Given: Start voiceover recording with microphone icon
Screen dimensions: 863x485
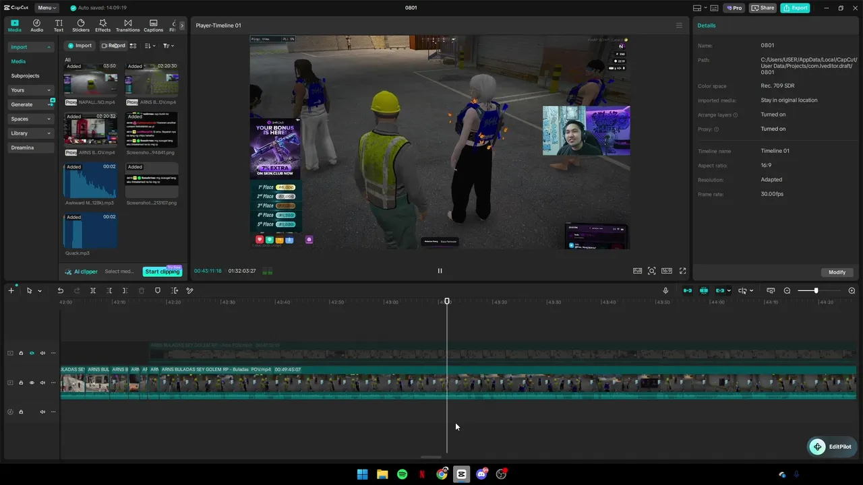Looking at the screenshot, I should pos(665,290).
